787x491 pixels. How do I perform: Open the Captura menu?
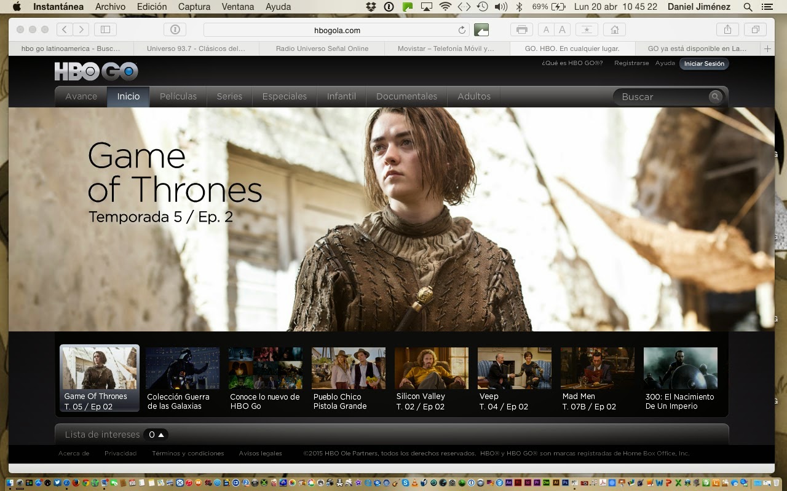[x=194, y=7]
